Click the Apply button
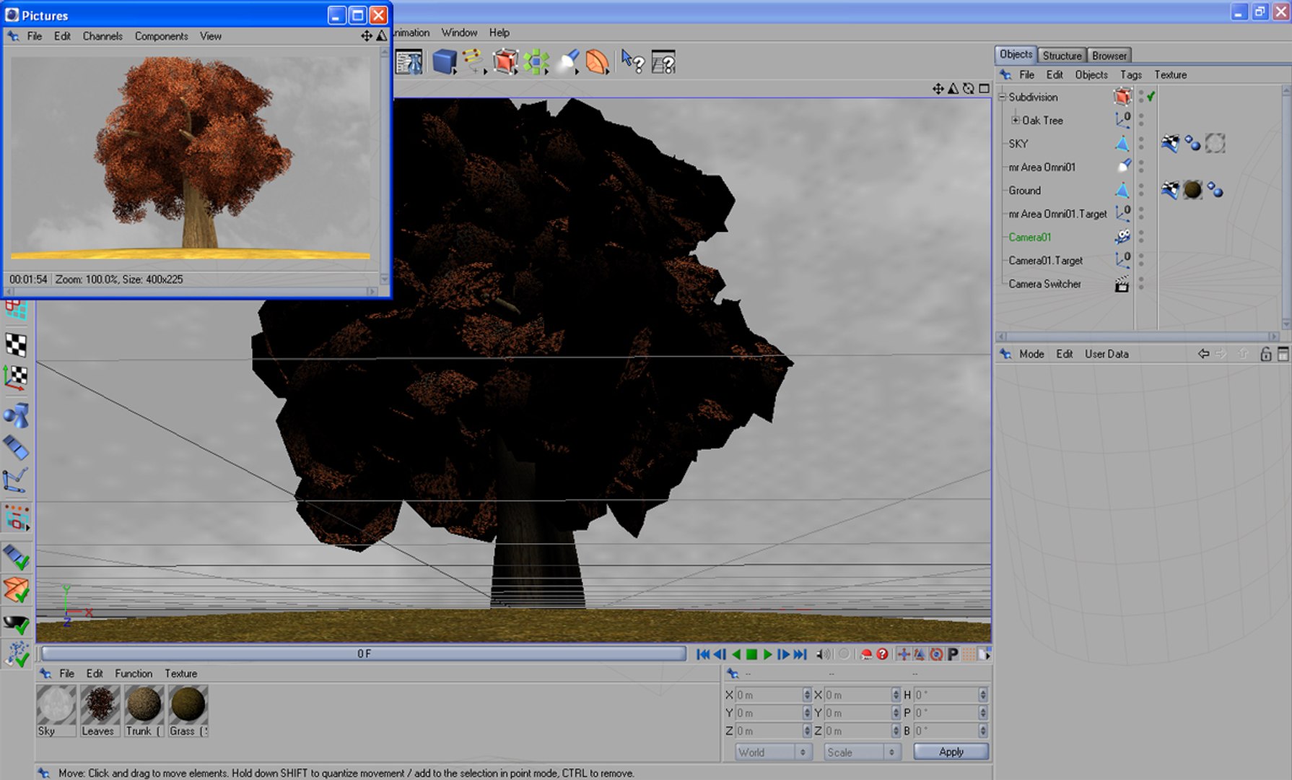Viewport: 1292px width, 780px height. (x=951, y=752)
